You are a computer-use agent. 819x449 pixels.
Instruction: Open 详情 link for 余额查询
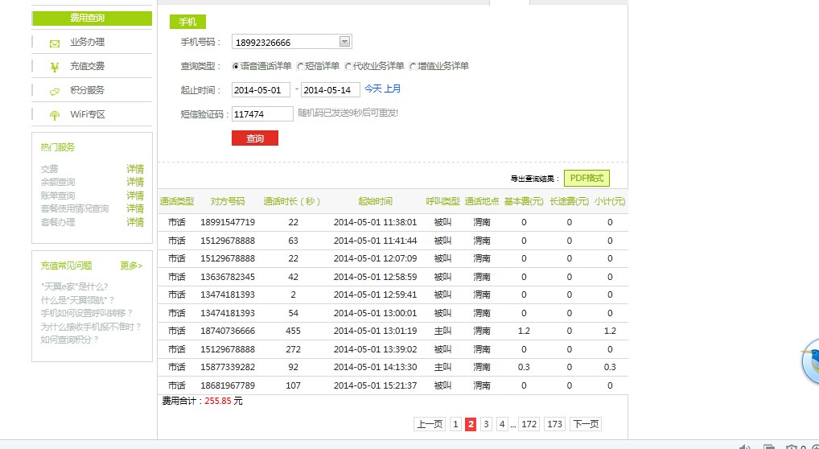[x=135, y=182]
